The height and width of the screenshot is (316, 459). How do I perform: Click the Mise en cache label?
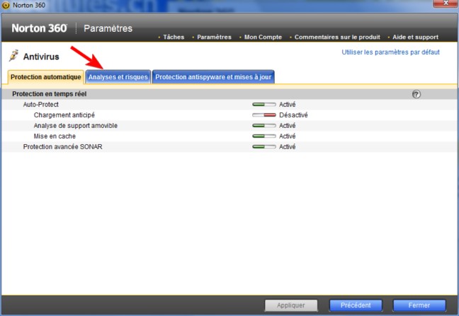55,136
